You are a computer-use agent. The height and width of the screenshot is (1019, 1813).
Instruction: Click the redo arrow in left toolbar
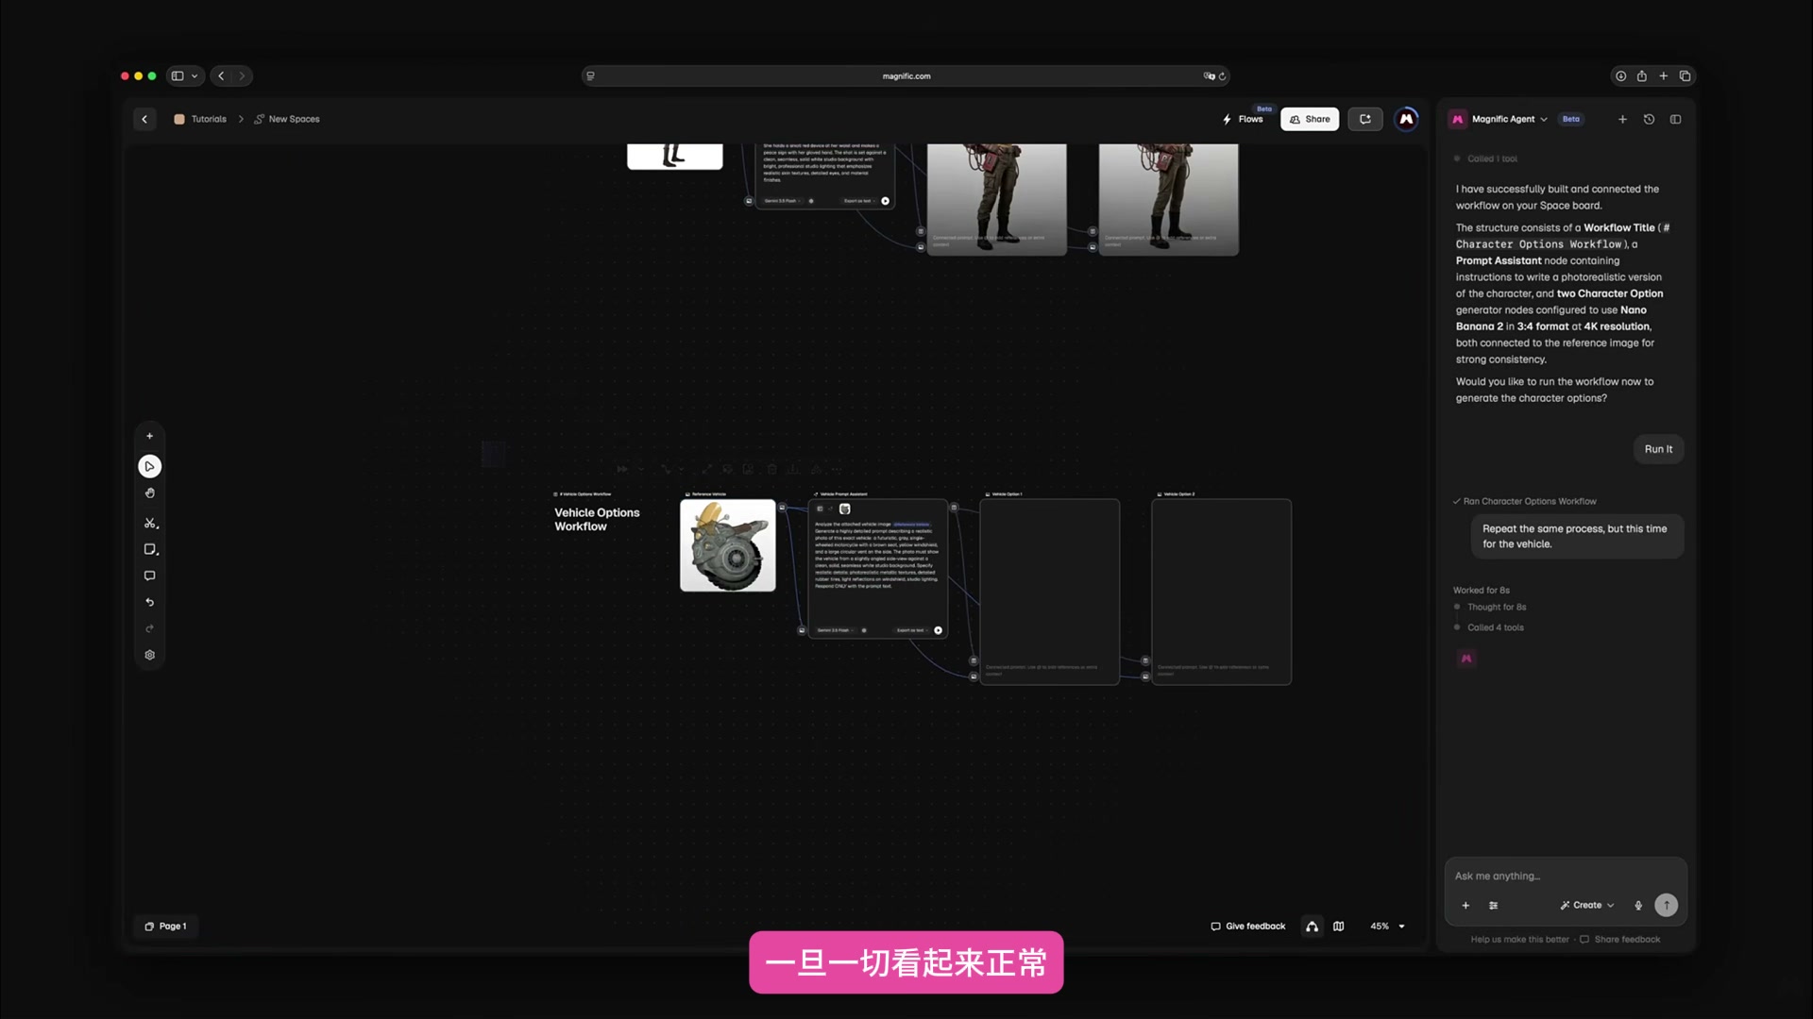tap(149, 628)
